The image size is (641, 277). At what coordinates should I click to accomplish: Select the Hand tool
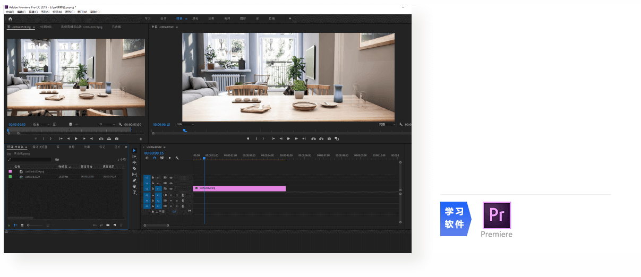click(x=134, y=186)
